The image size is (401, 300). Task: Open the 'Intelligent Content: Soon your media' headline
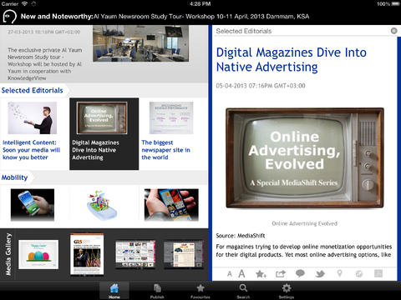click(x=31, y=150)
